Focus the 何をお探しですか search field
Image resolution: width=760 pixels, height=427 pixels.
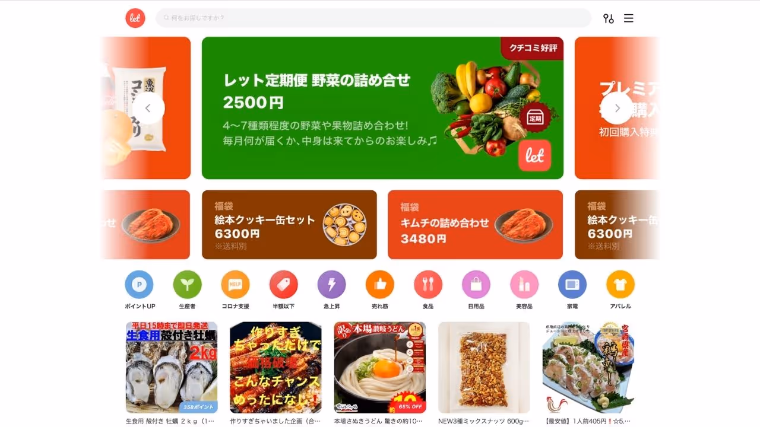coord(373,18)
